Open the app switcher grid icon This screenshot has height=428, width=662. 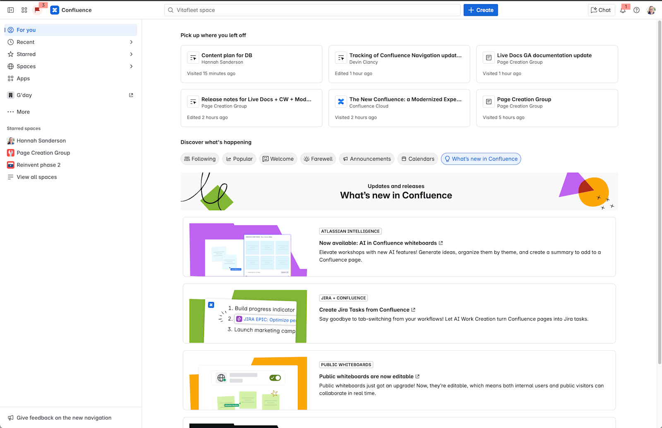pyautogui.click(x=24, y=10)
